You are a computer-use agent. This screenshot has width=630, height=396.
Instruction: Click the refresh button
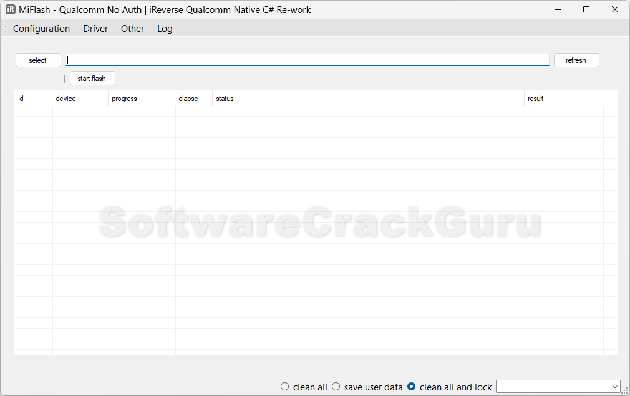click(x=576, y=60)
